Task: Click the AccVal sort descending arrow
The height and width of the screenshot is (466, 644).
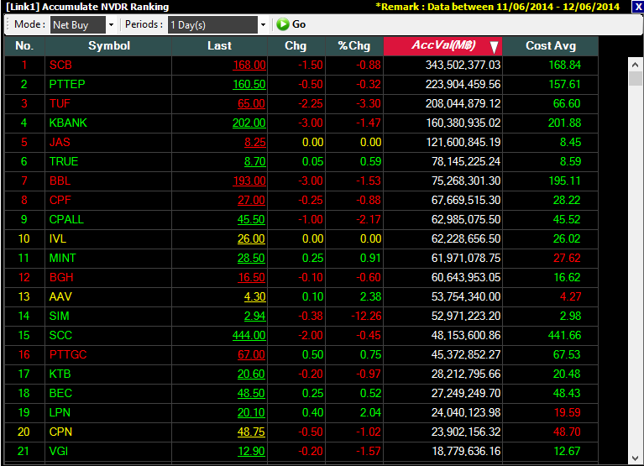Action: [x=494, y=47]
